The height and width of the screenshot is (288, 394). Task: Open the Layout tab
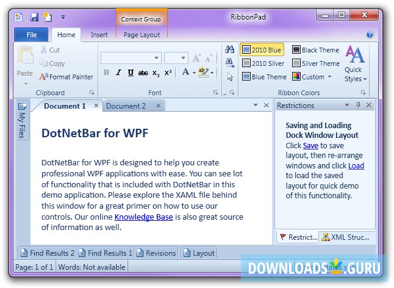(199, 253)
